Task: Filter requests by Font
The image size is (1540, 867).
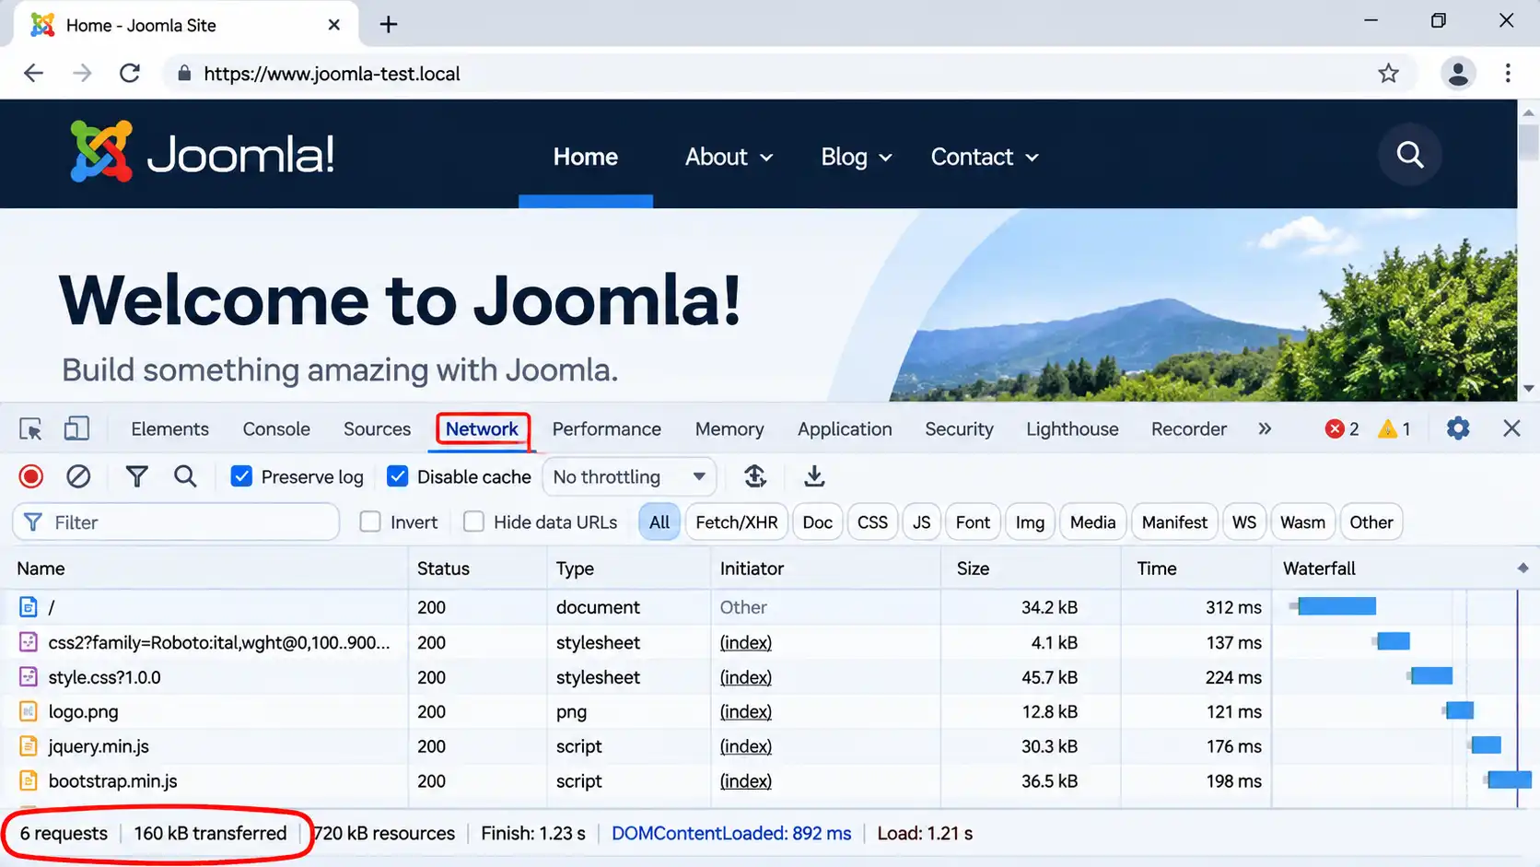Action: click(x=973, y=522)
